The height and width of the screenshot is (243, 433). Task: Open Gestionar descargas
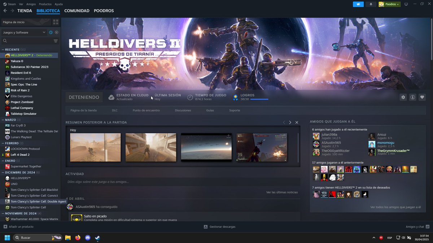point(219,226)
